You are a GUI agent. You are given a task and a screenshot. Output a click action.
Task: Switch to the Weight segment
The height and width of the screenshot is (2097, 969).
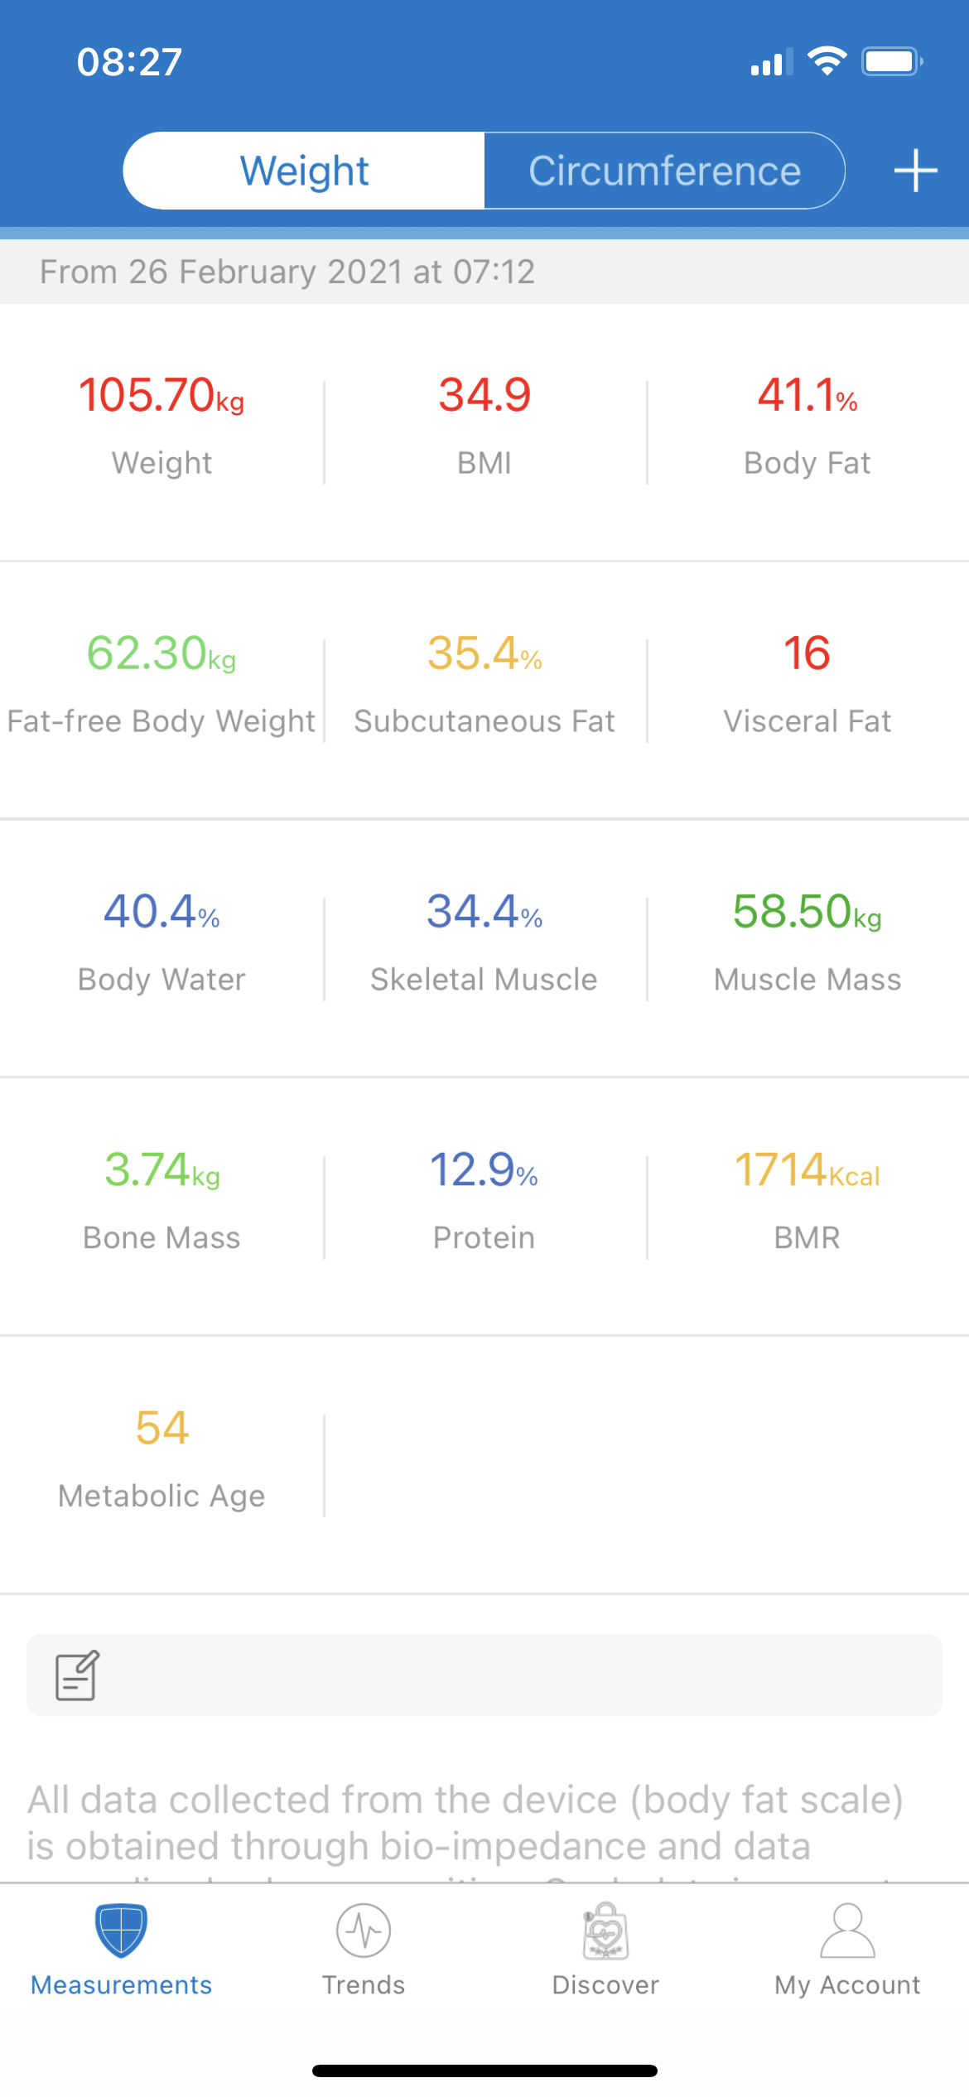click(x=304, y=171)
